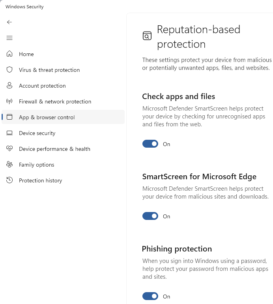The height and width of the screenshot is (304, 273).
Task: Disable SmartScreen for Microsoft Edge toggle
Action: 150,216
